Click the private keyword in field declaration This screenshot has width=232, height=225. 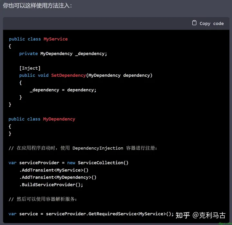pyautogui.click(x=28, y=54)
